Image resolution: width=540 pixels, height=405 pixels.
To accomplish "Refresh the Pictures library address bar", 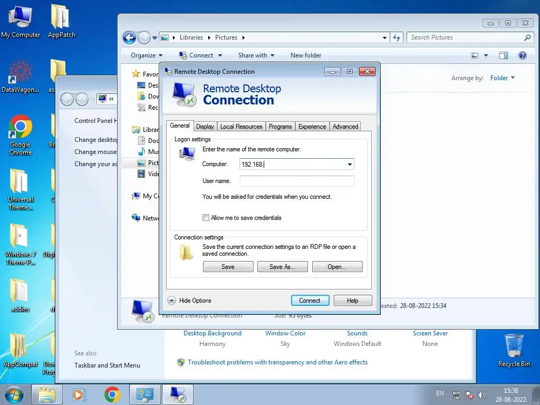I will point(397,37).
